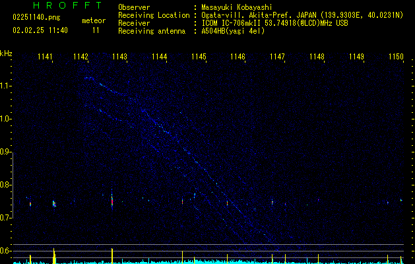This screenshot has height=264, width=415.
Task: Click the meteor count 11
Action: pyautogui.click(x=96, y=30)
